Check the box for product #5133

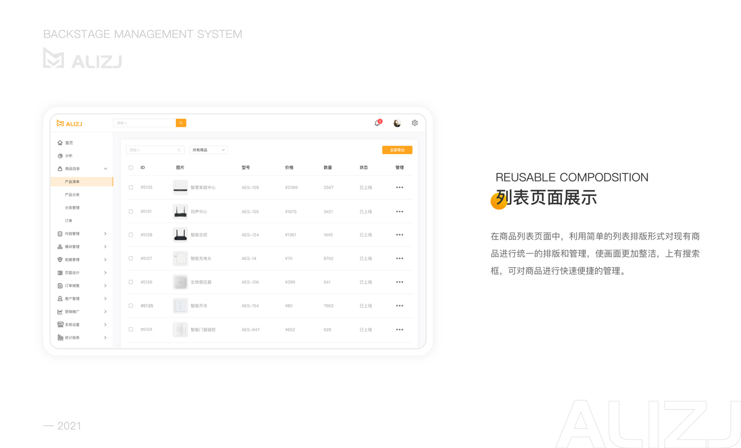pyautogui.click(x=131, y=187)
